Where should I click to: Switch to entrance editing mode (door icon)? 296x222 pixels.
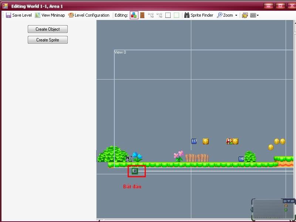[142, 15]
